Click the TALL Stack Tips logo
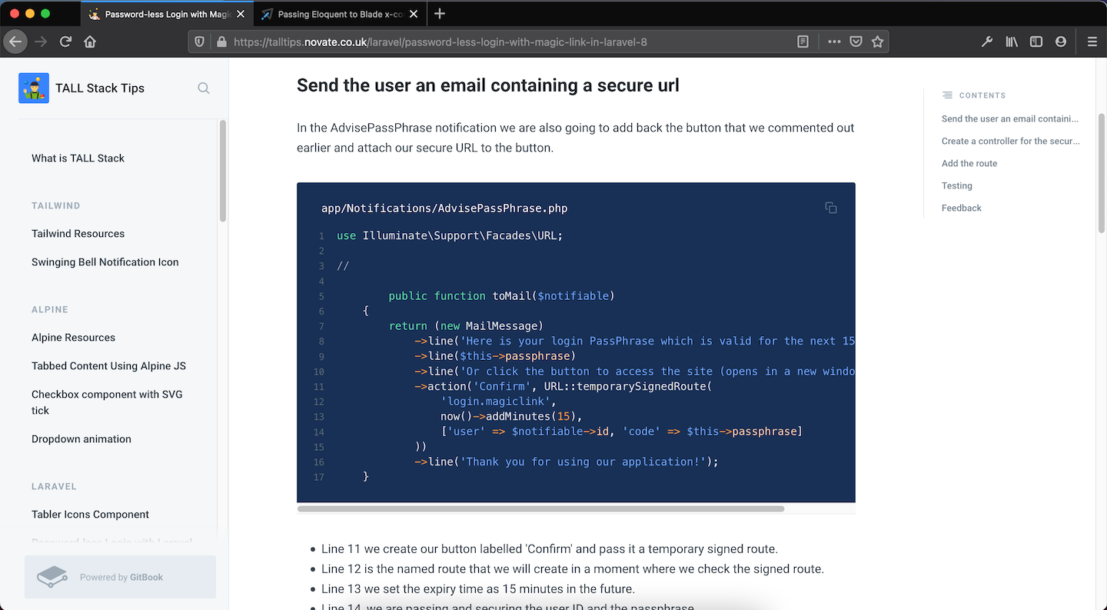Image resolution: width=1107 pixels, height=610 pixels. point(34,88)
